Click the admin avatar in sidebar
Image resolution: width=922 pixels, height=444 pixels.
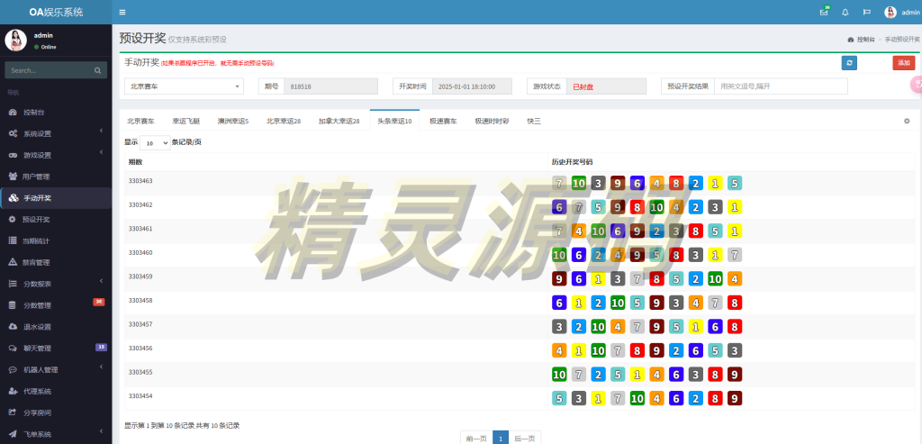coord(16,40)
